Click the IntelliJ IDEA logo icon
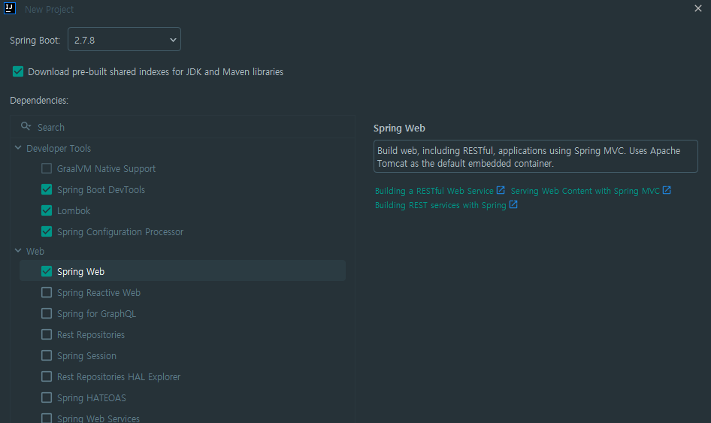711x423 pixels. coord(9,8)
